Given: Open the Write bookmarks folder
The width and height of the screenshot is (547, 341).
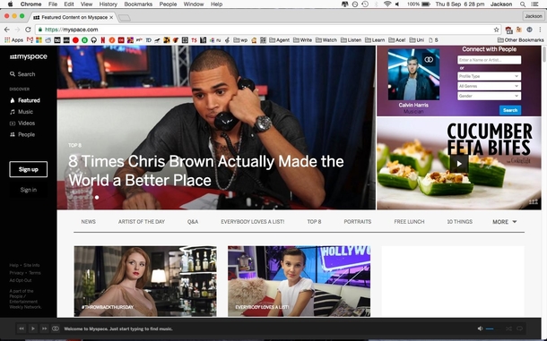Looking at the screenshot, I should (x=302, y=40).
